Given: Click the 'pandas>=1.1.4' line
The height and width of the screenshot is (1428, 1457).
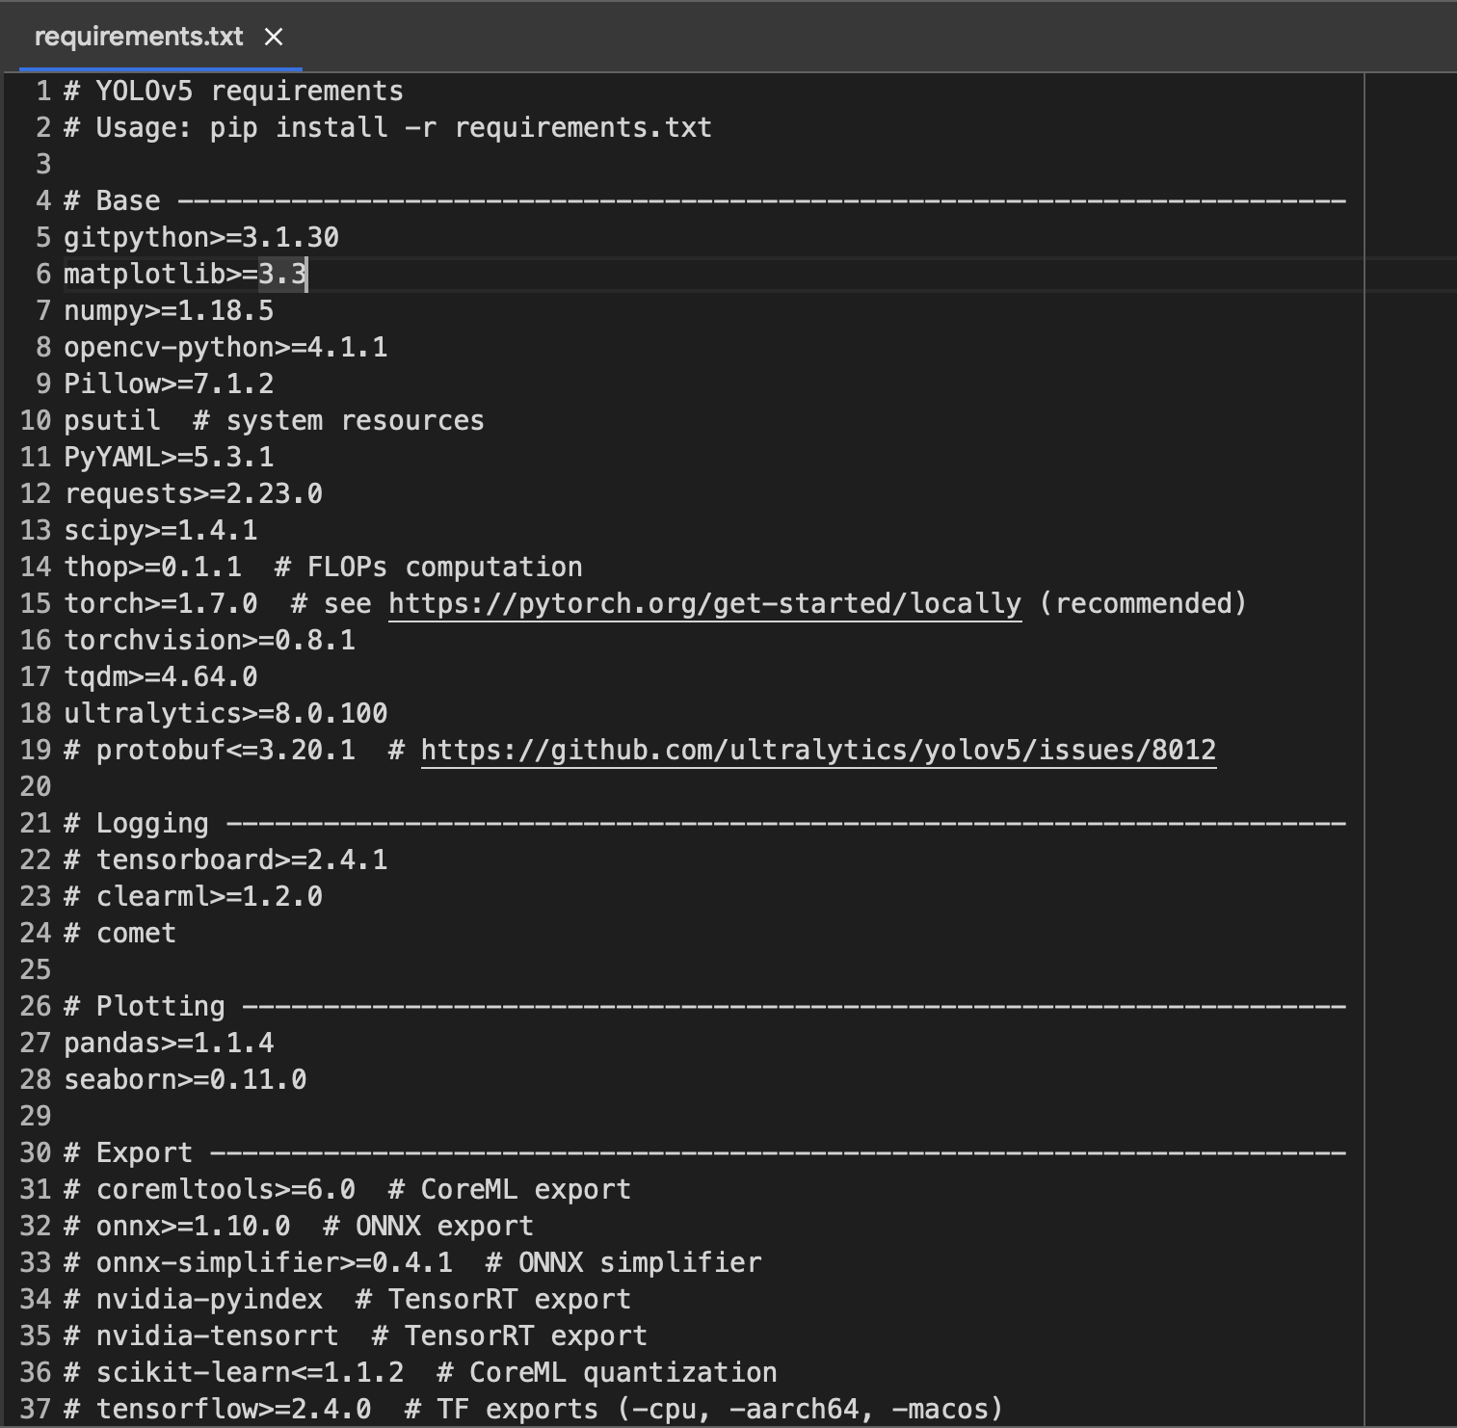Looking at the screenshot, I should pos(169,1043).
